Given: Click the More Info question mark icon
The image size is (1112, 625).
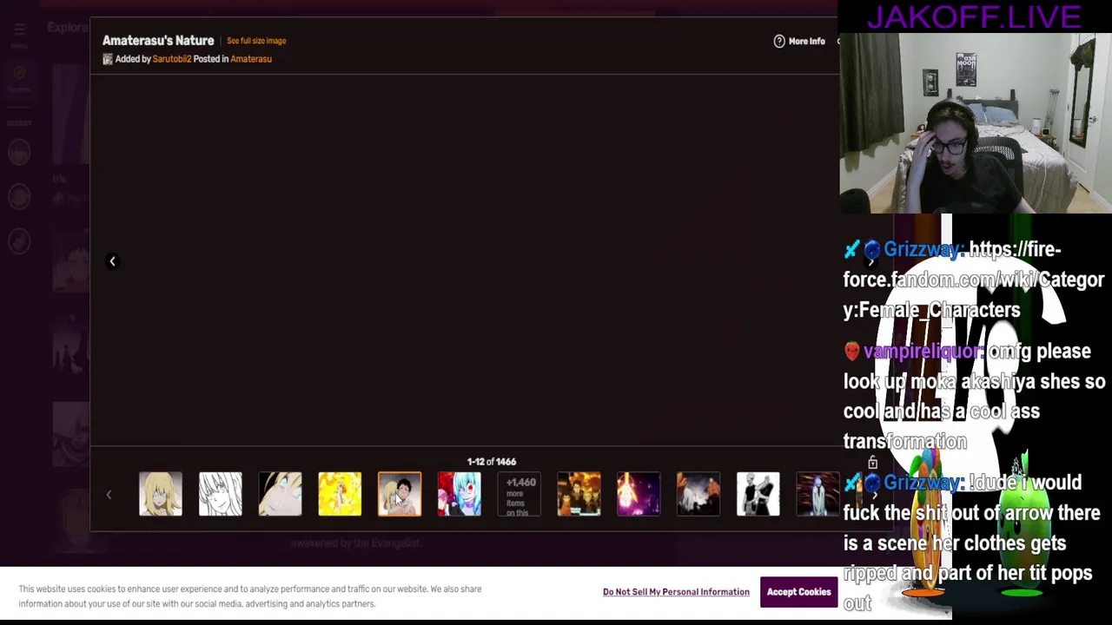Looking at the screenshot, I should pos(779,41).
